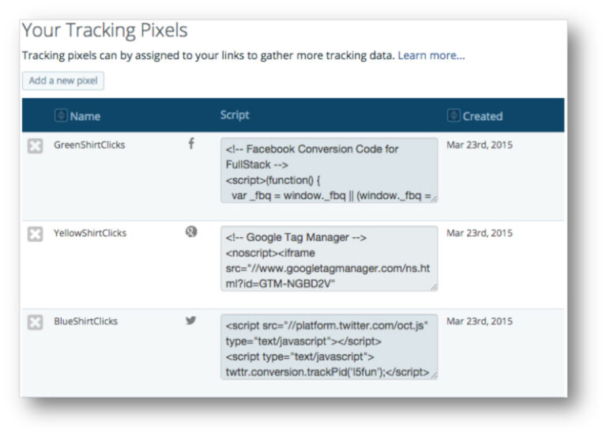
Task: Click the created date in GreenShirtClicks row
Action: (x=480, y=145)
